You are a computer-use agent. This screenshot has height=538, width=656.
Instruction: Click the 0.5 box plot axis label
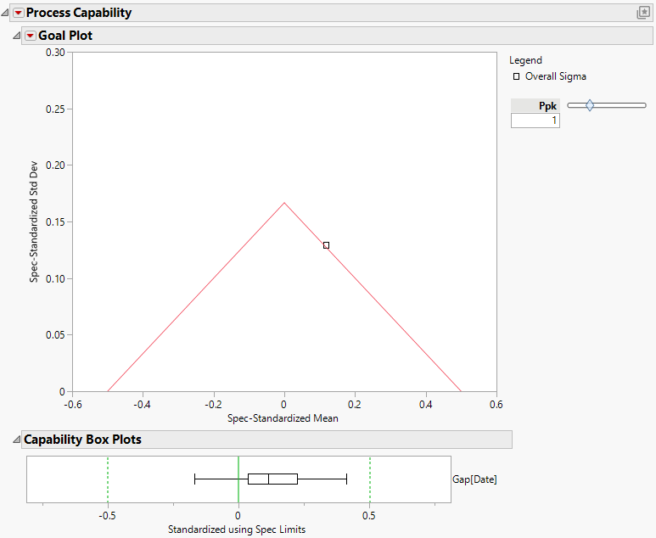click(369, 516)
